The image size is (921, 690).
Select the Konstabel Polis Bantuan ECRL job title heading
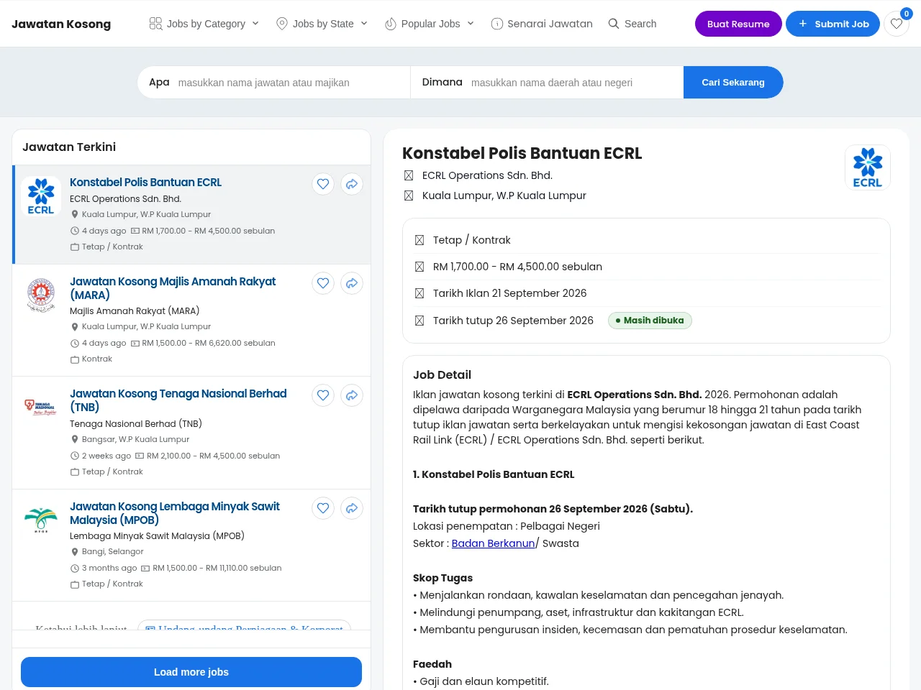click(522, 153)
